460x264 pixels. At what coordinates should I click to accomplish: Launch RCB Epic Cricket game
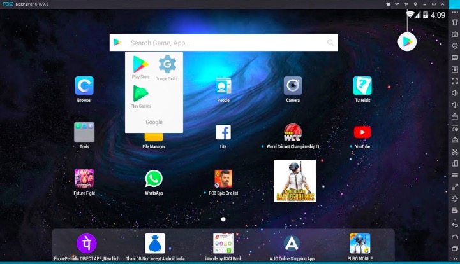(223, 178)
